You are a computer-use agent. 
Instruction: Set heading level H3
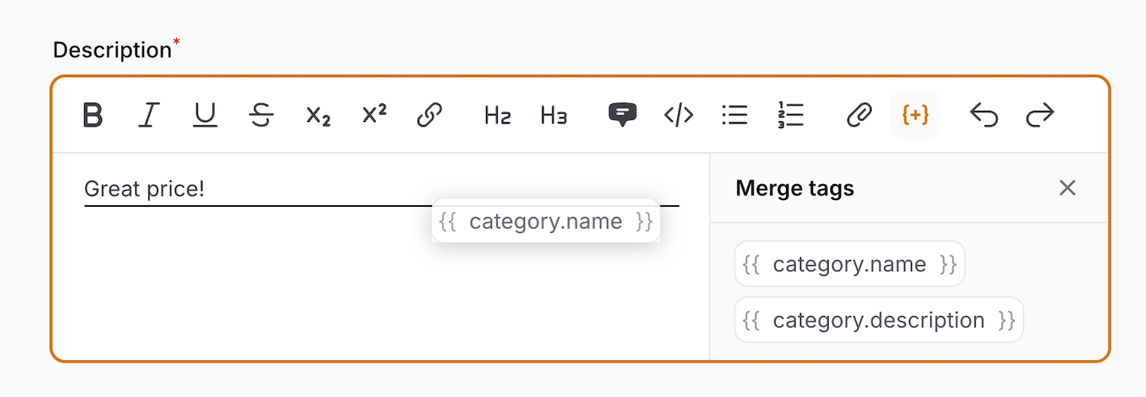tap(553, 115)
